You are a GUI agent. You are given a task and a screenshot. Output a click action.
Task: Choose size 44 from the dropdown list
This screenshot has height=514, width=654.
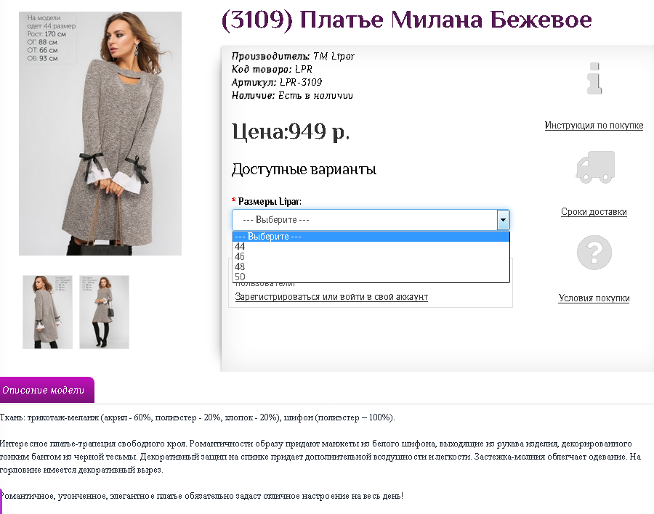click(x=371, y=246)
